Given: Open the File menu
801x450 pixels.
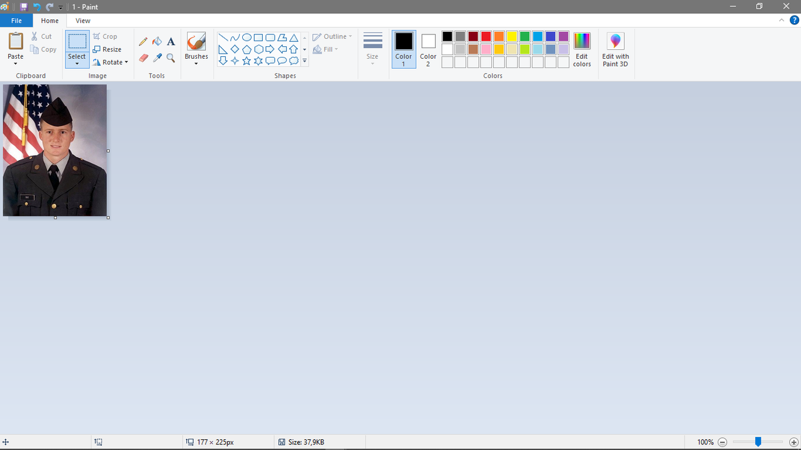Looking at the screenshot, I should [16, 21].
